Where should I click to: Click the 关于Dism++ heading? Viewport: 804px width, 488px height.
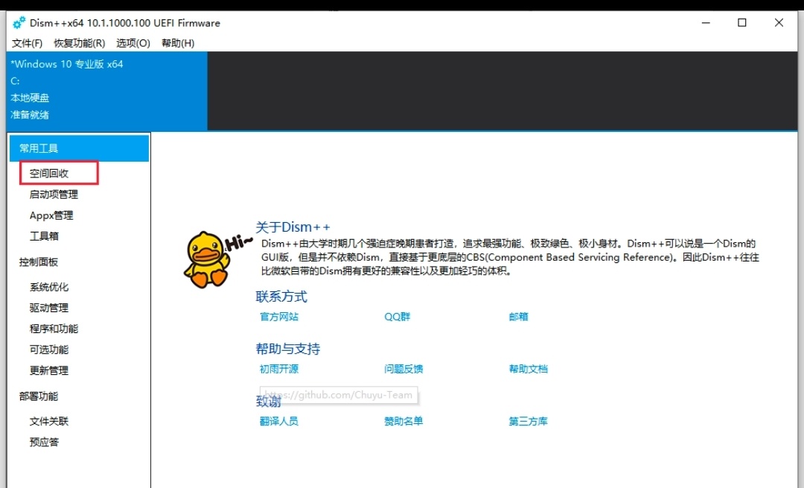(x=293, y=226)
